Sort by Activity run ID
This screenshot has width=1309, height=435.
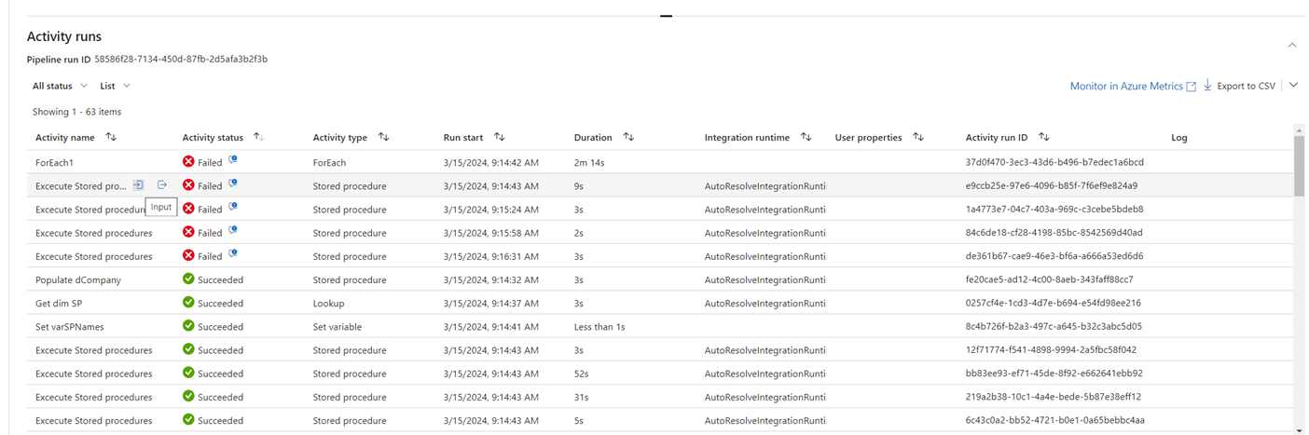click(x=1044, y=138)
